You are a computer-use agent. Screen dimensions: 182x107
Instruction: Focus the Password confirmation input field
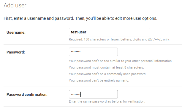pyautogui.click(x=93, y=94)
